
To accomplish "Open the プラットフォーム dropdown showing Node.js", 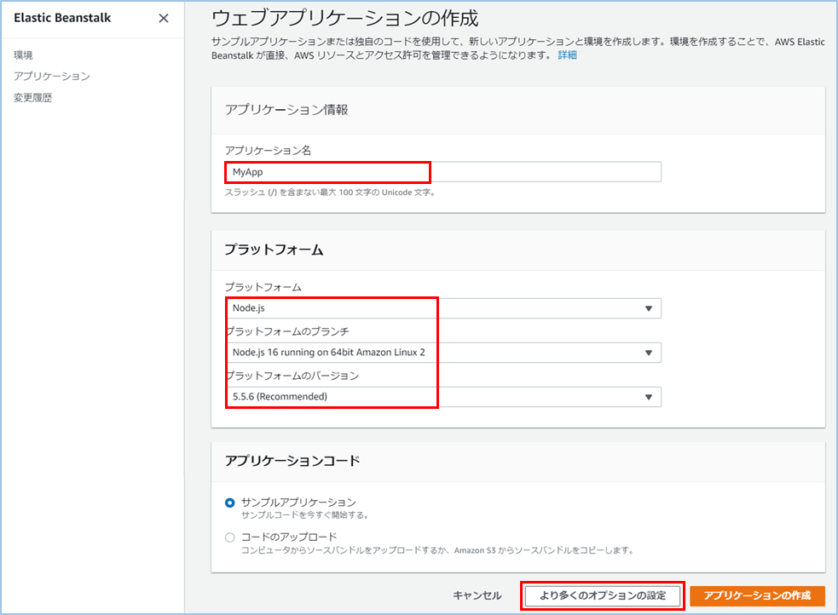I will pyautogui.click(x=384, y=308).
